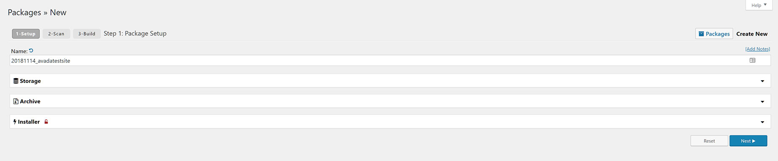Click the blue Next button
Viewport: 778px width, 161px height.
coord(748,141)
